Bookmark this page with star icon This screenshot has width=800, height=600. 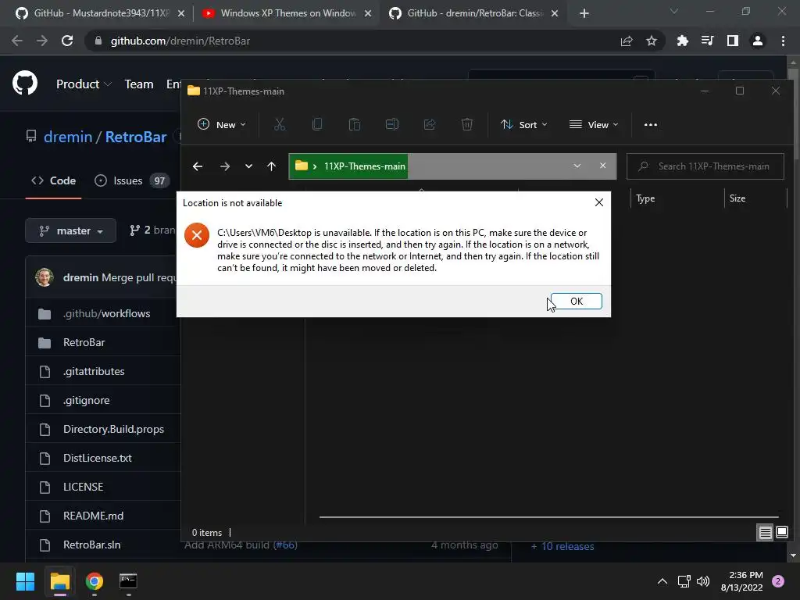(x=652, y=41)
